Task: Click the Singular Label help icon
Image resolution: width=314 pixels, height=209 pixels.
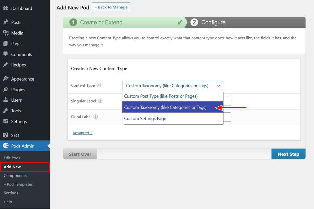Action: pos(100,101)
